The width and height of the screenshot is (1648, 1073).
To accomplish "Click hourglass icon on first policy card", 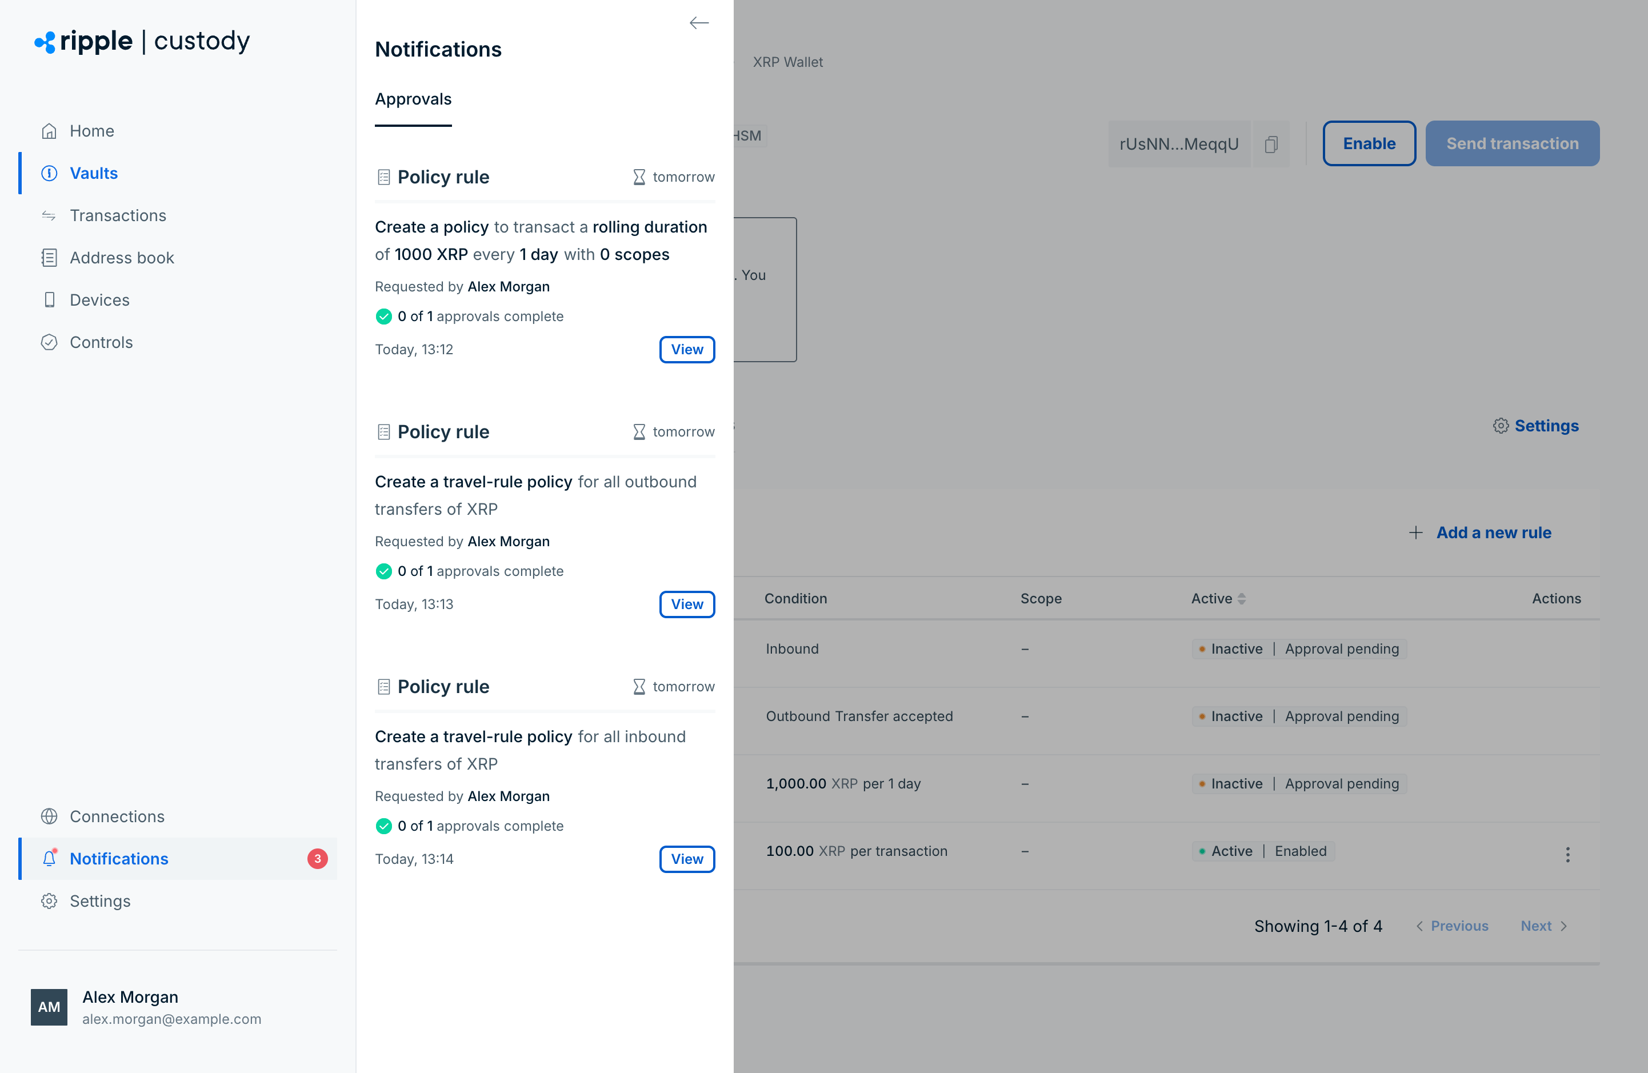I will [x=639, y=177].
